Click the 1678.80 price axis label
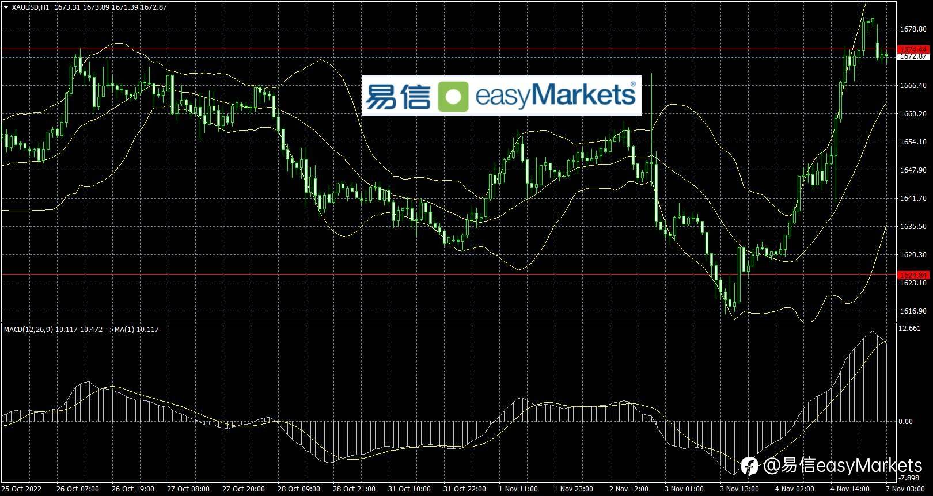The width and height of the screenshot is (933, 496). 913,29
